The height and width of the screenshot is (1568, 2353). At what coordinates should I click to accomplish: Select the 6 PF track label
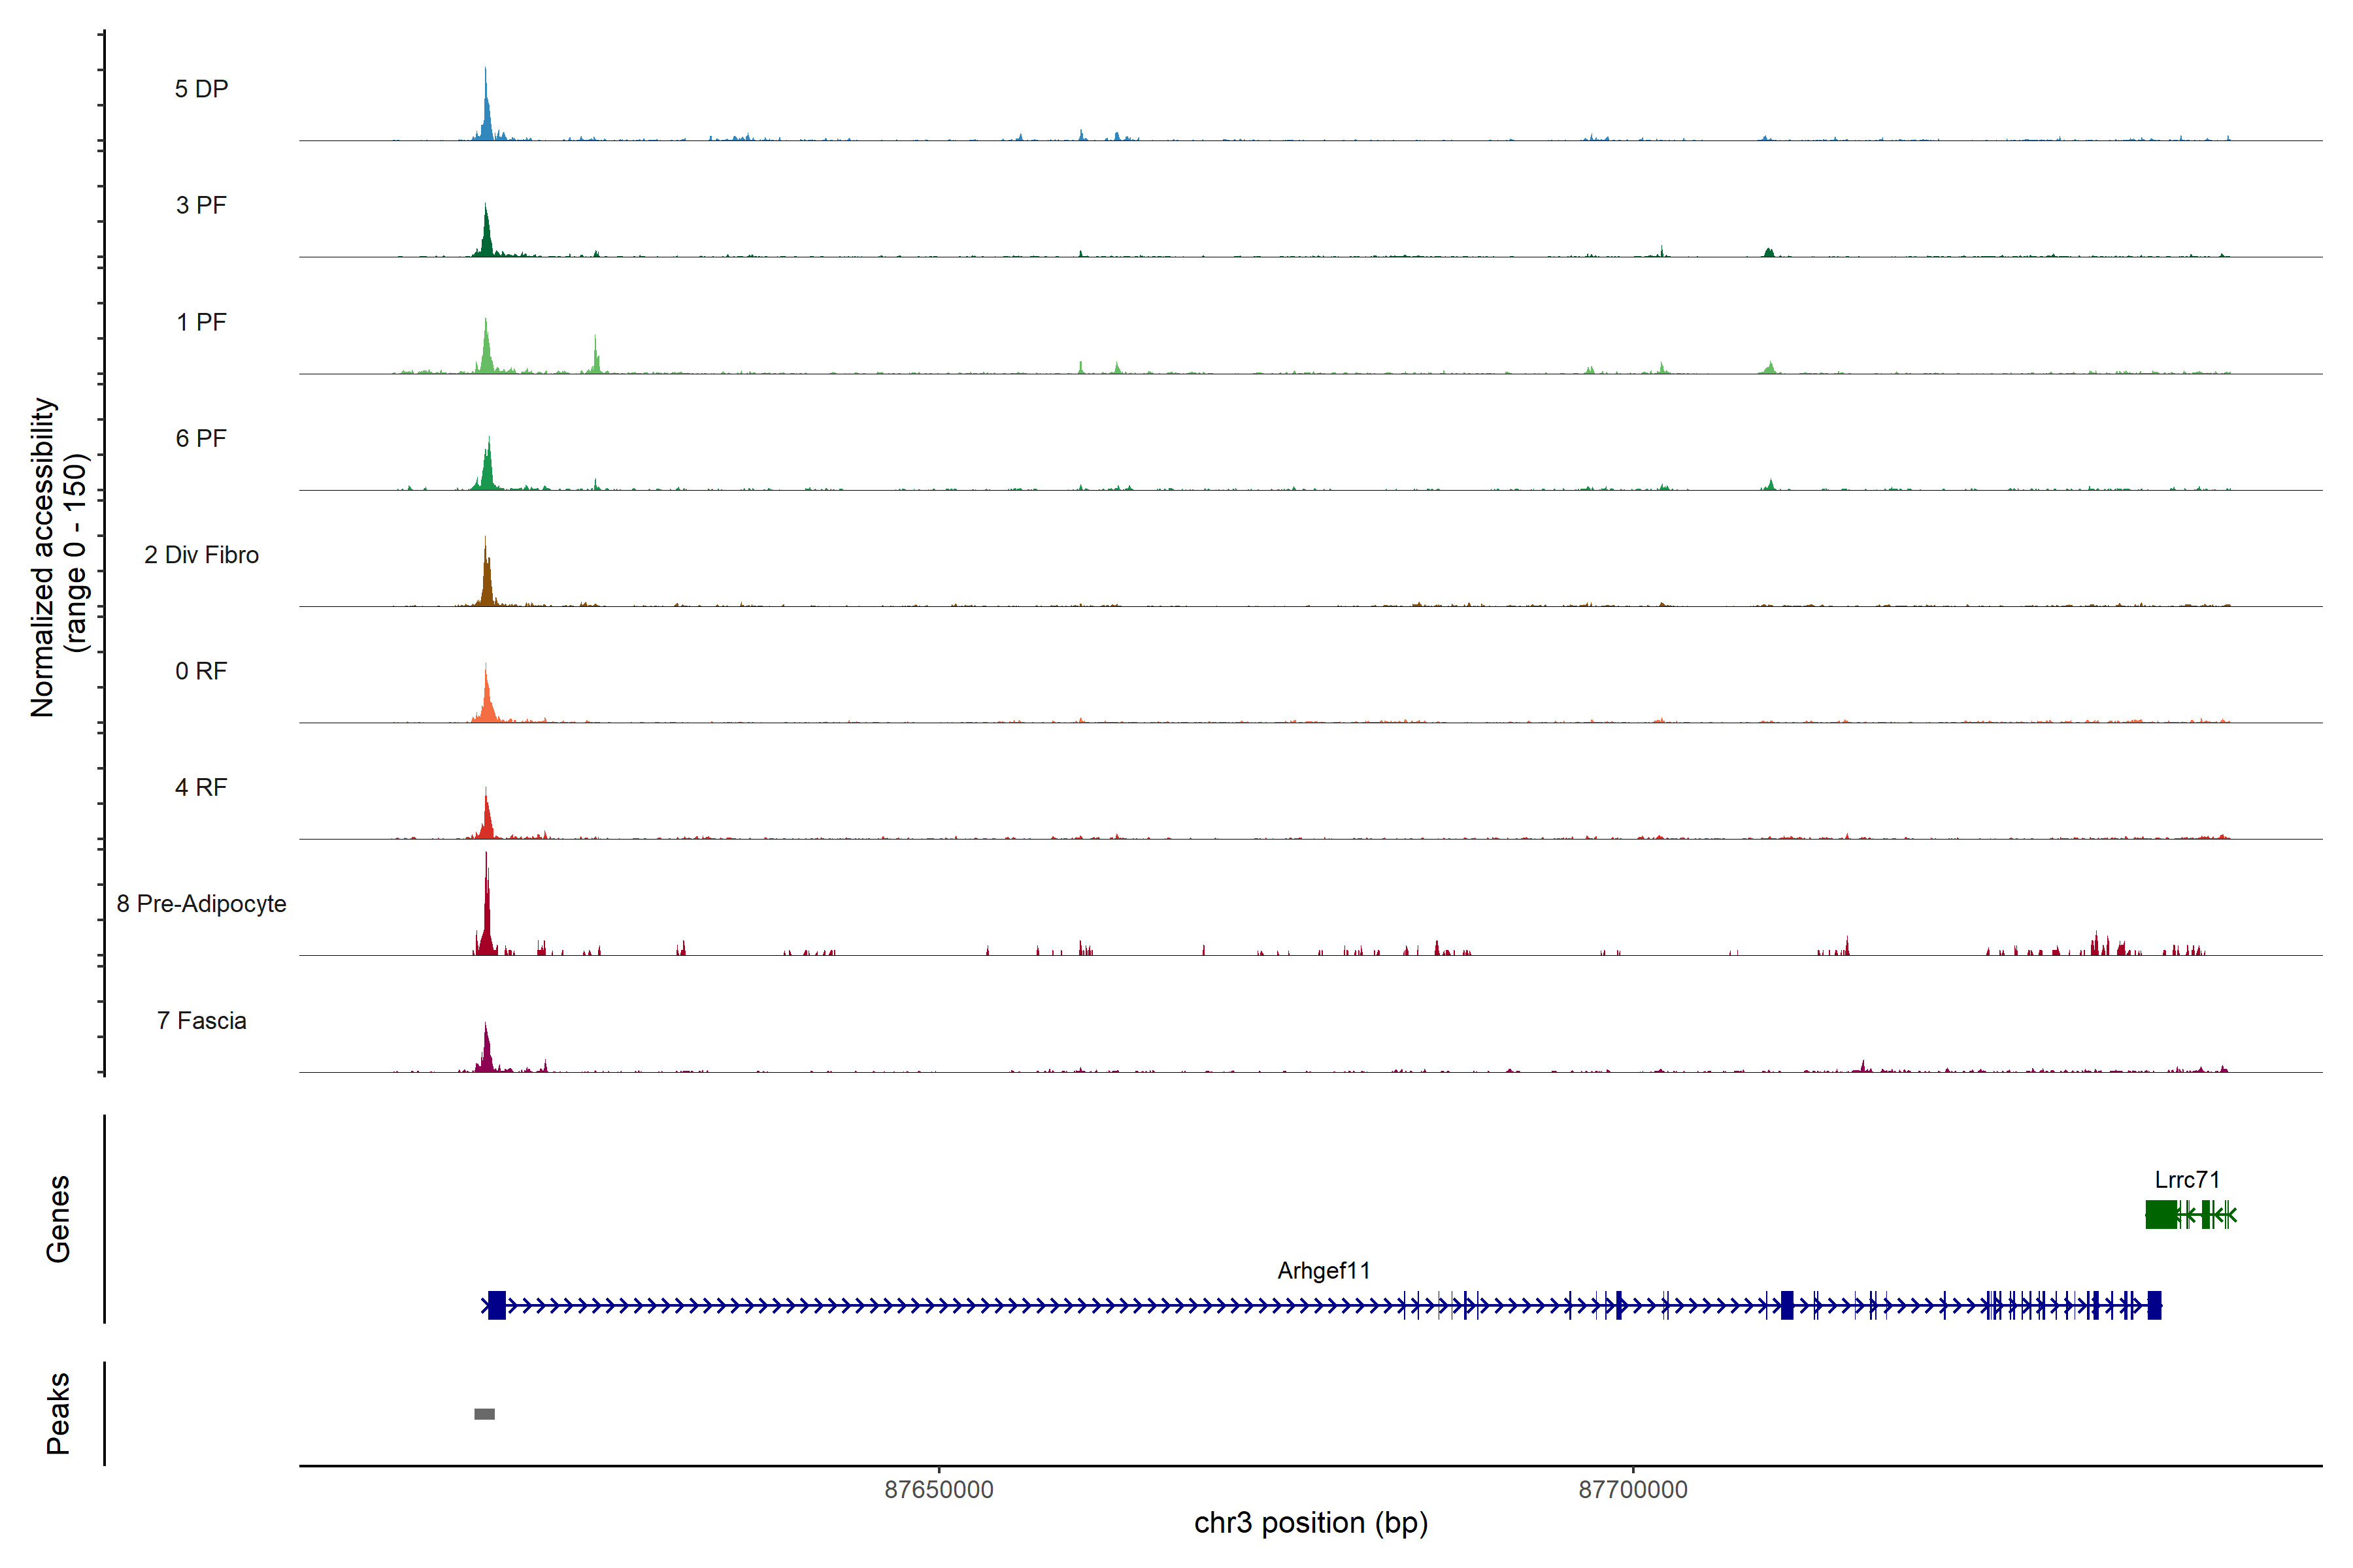pos(201,438)
